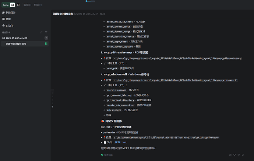Open the 帮助(H) menu

click(38, 5)
